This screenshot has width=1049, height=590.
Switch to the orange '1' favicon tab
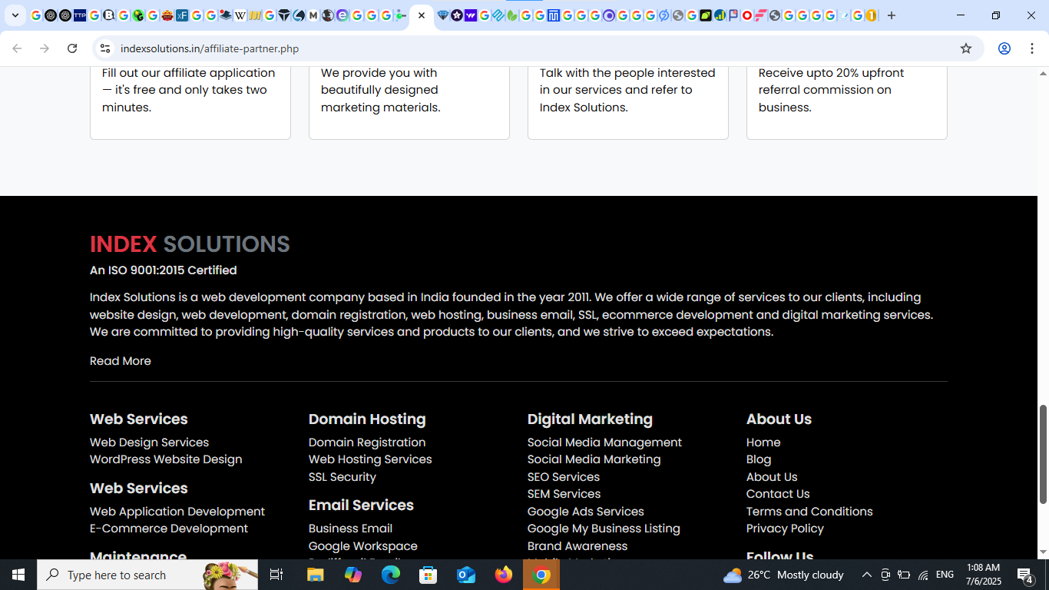pos(871,15)
